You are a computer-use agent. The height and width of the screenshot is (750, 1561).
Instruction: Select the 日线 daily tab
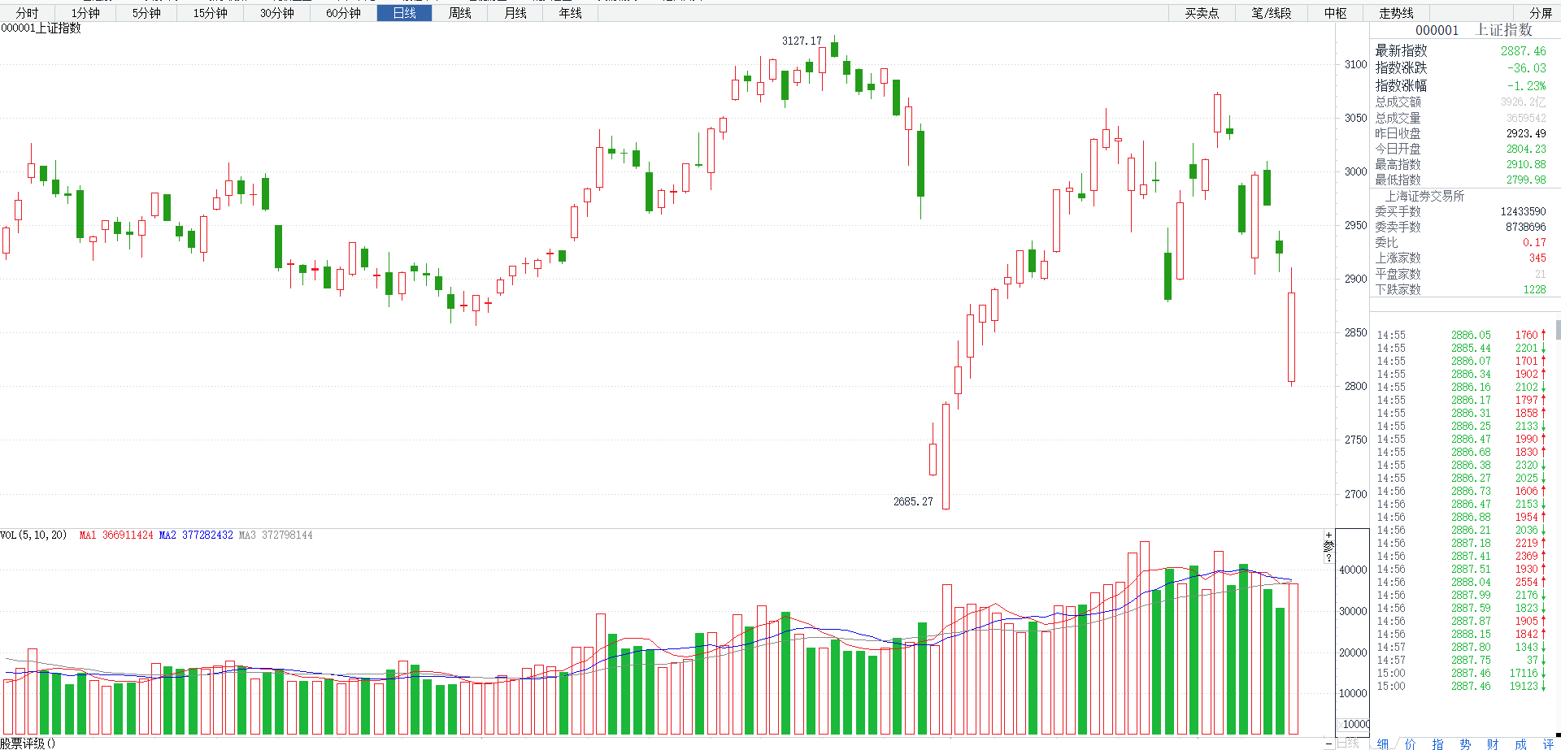404,13
